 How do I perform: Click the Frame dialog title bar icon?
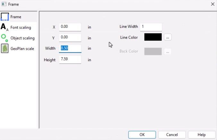tap(4, 4)
